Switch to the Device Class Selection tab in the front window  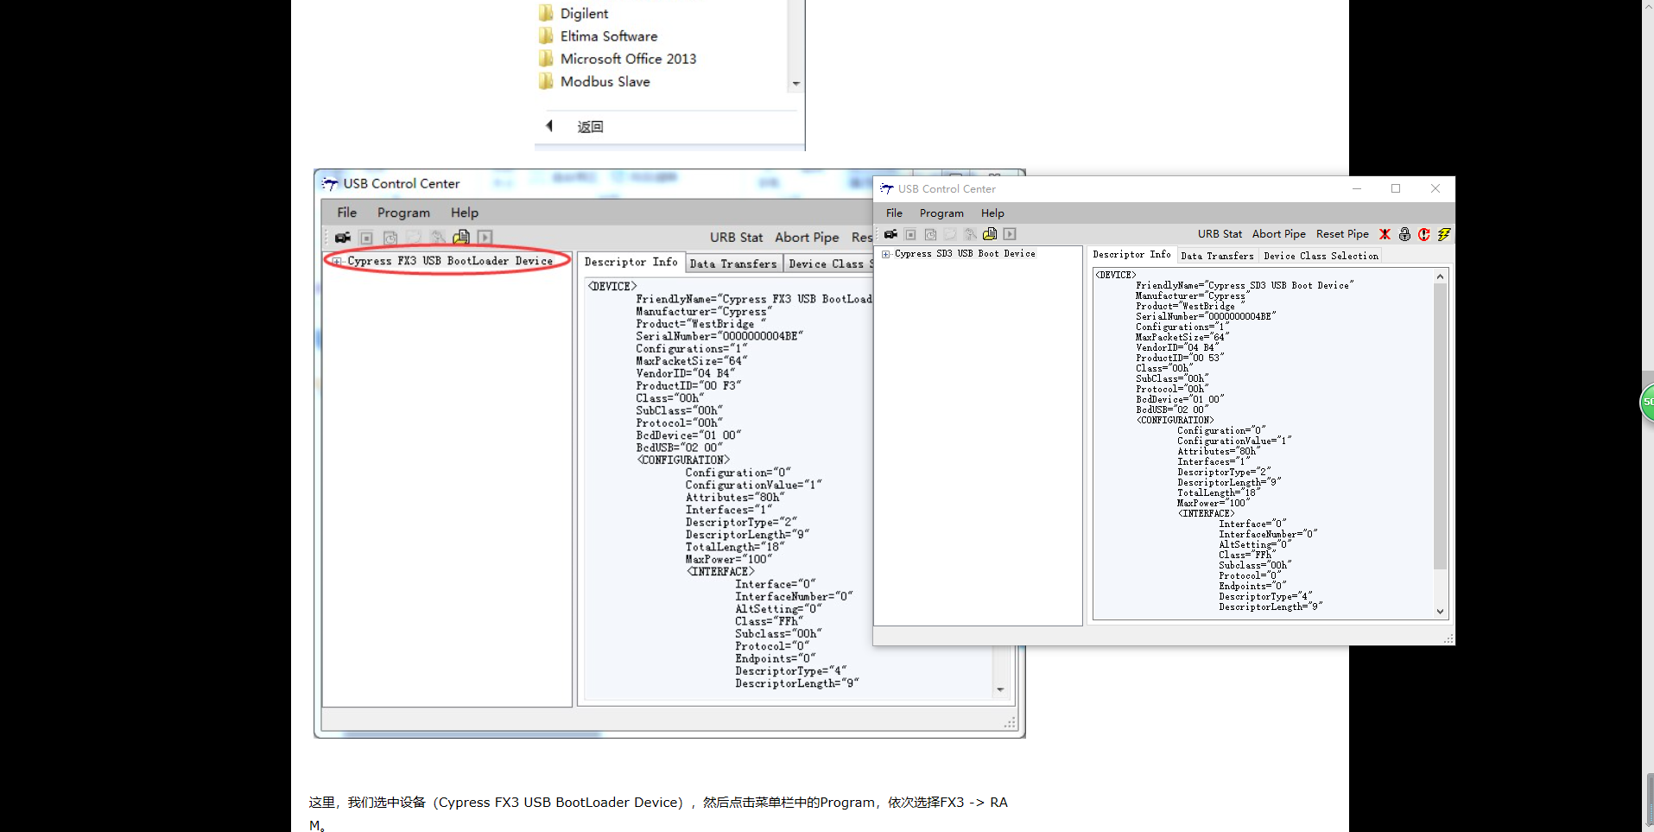click(1321, 256)
